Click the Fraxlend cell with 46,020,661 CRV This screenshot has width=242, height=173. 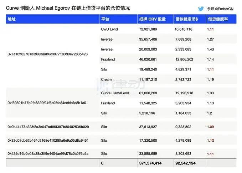108,59
